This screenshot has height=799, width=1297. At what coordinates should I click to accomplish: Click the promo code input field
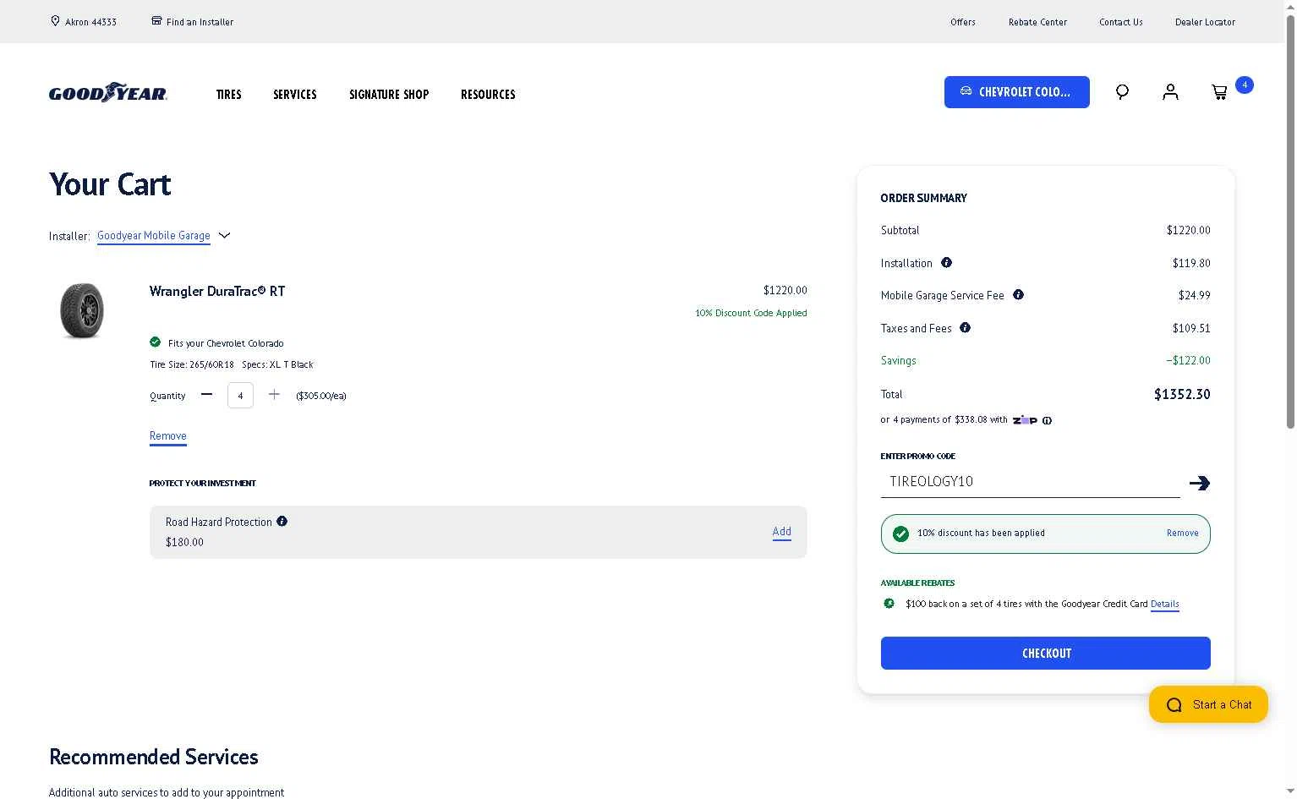click(x=1030, y=482)
